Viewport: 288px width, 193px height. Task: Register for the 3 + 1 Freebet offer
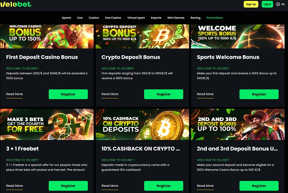pyautogui.click(x=68, y=185)
